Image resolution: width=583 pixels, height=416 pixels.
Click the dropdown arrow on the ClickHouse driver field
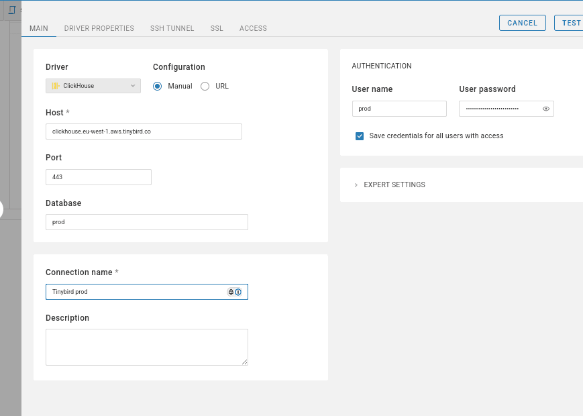click(132, 86)
